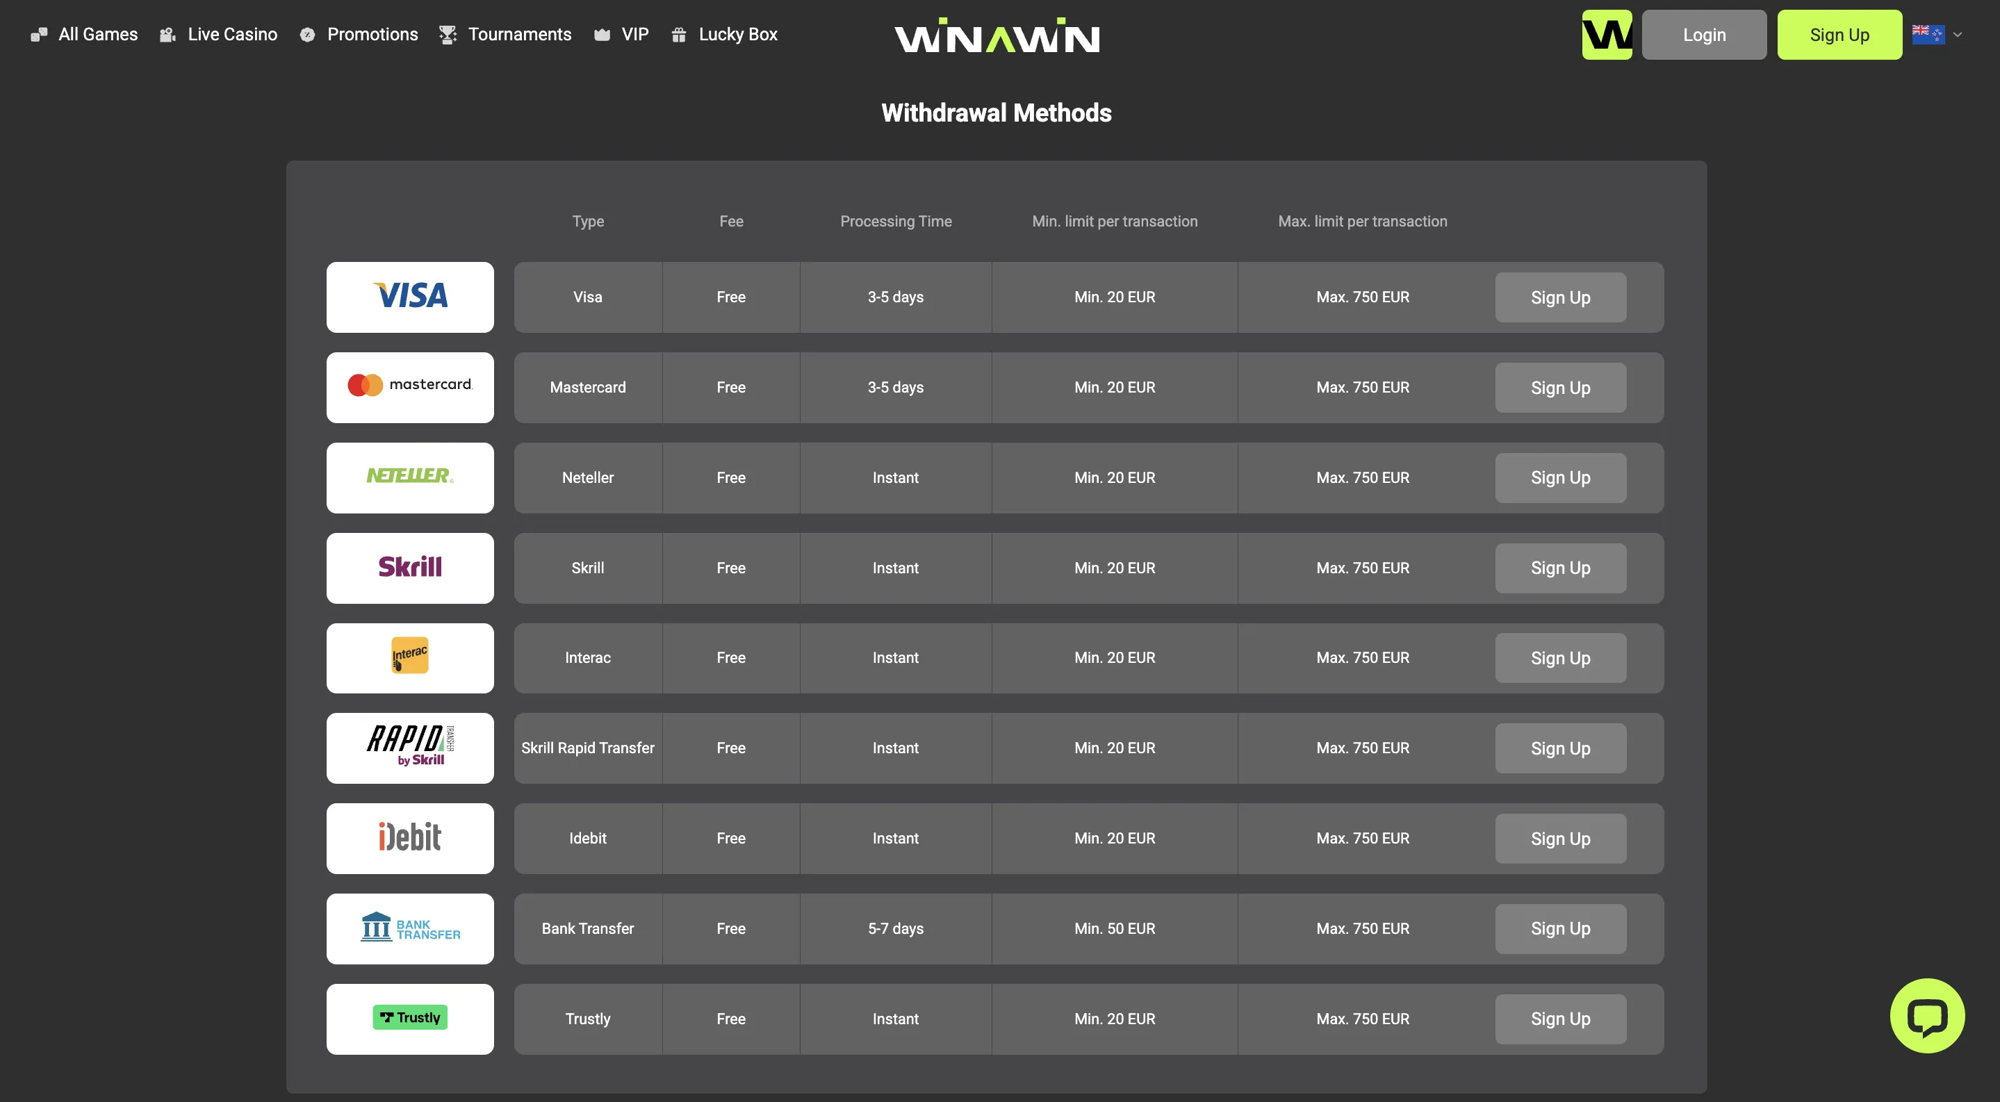Click Min. 20 EUR in Visa row
This screenshot has width=2000, height=1102.
[1115, 297]
